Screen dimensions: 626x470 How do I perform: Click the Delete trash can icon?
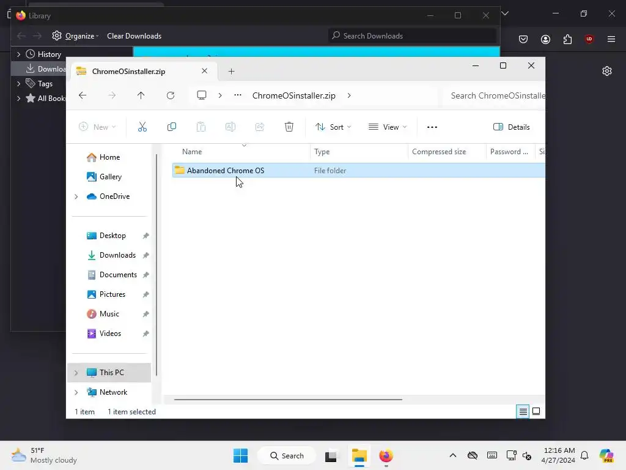tap(289, 127)
